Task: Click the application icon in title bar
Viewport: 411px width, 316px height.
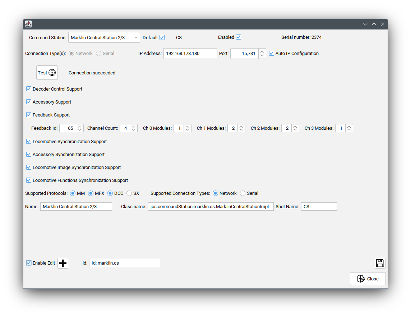Action: point(28,24)
